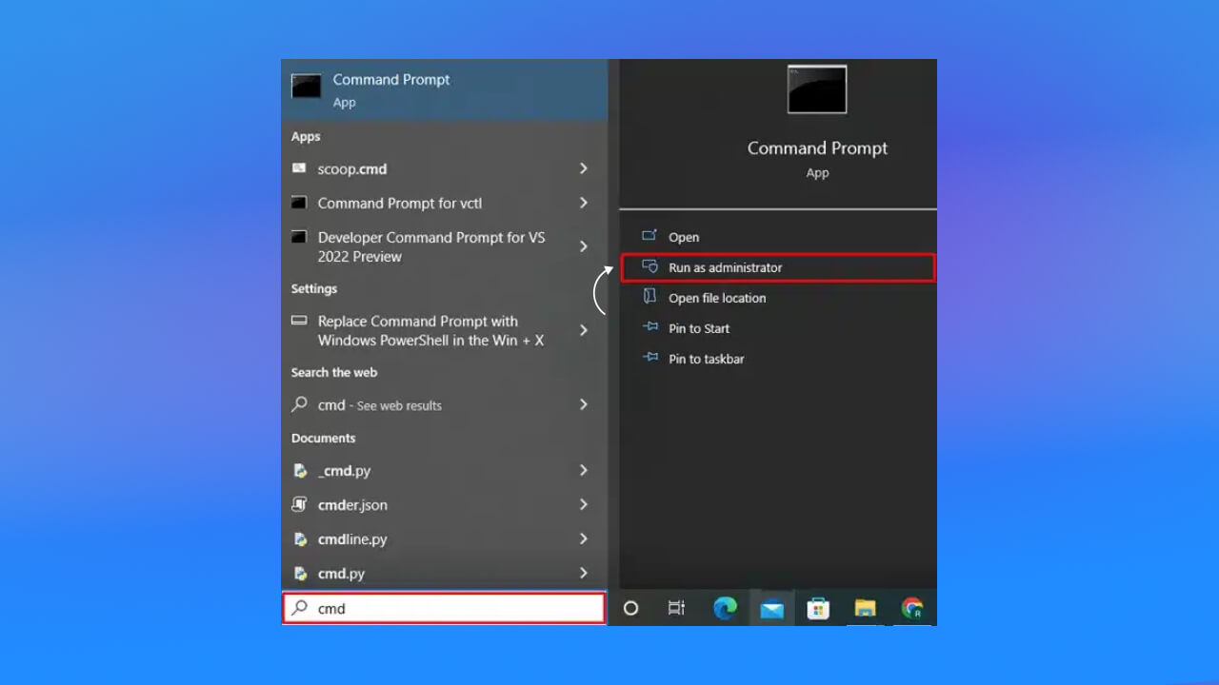Click the cmder.json file icon
This screenshot has width=1219, height=685.
pos(300,504)
